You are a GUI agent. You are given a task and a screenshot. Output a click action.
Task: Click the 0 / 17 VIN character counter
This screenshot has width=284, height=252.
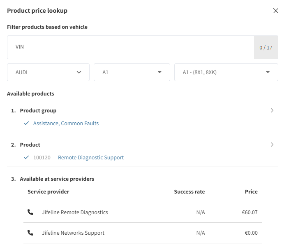[266, 47]
